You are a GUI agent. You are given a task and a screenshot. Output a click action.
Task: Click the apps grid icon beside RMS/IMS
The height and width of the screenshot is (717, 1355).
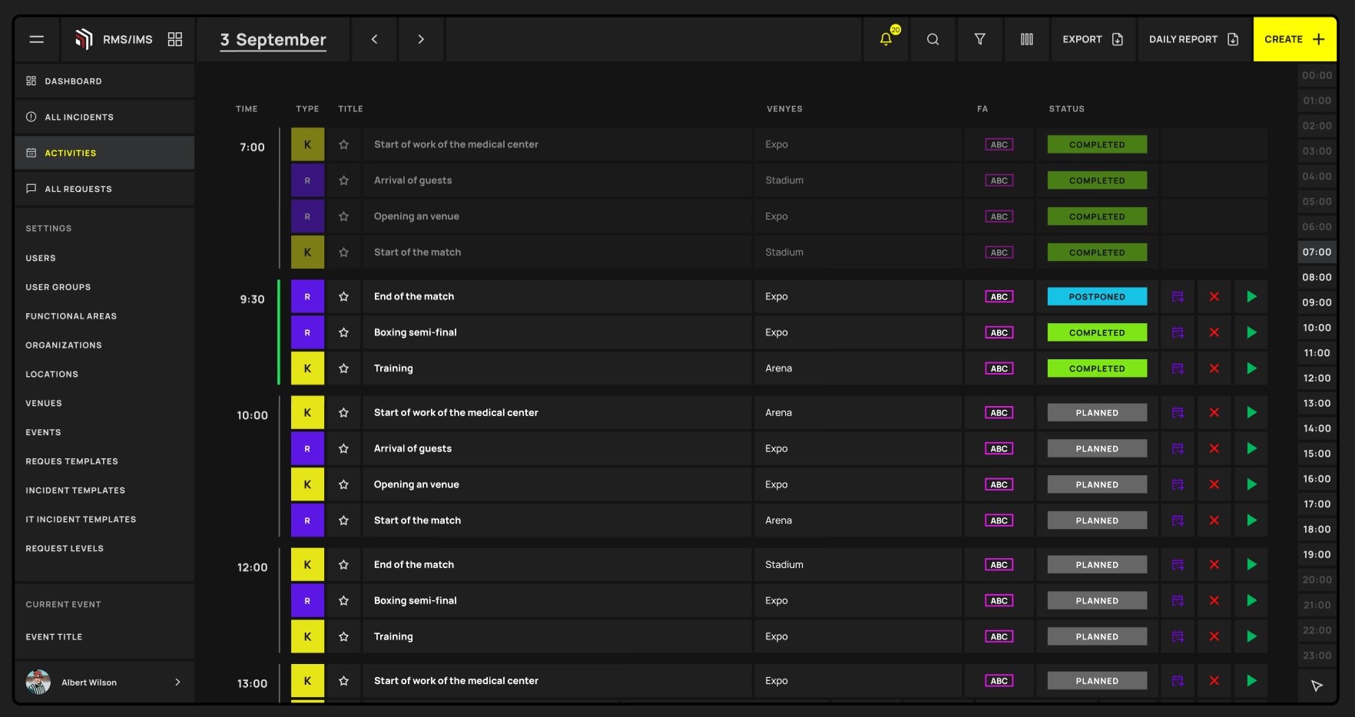[175, 39]
